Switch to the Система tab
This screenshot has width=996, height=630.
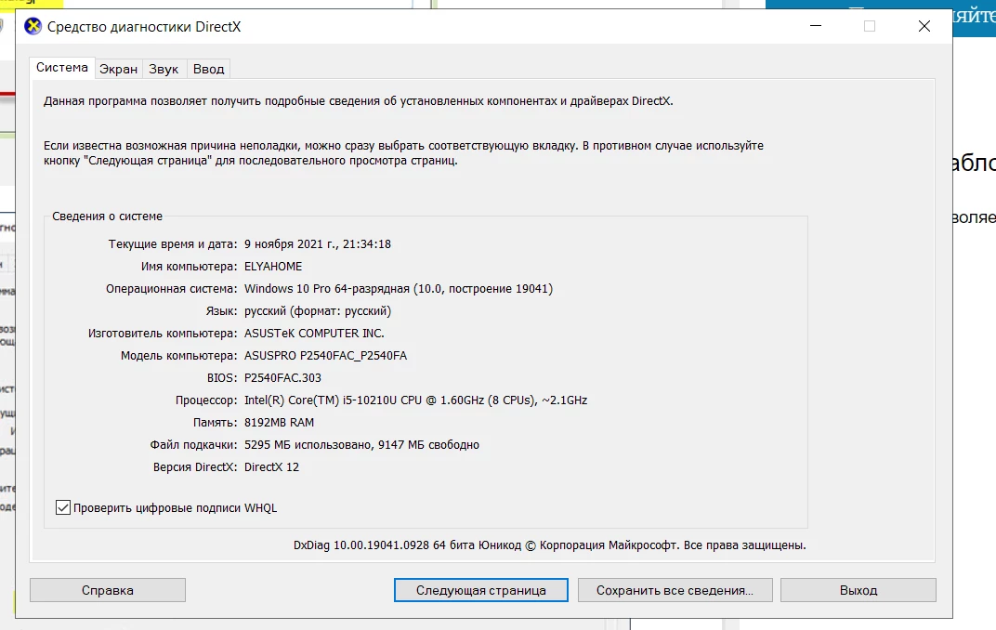[x=62, y=67]
